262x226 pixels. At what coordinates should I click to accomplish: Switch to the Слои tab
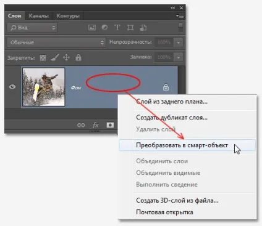click(x=15, y=16)
